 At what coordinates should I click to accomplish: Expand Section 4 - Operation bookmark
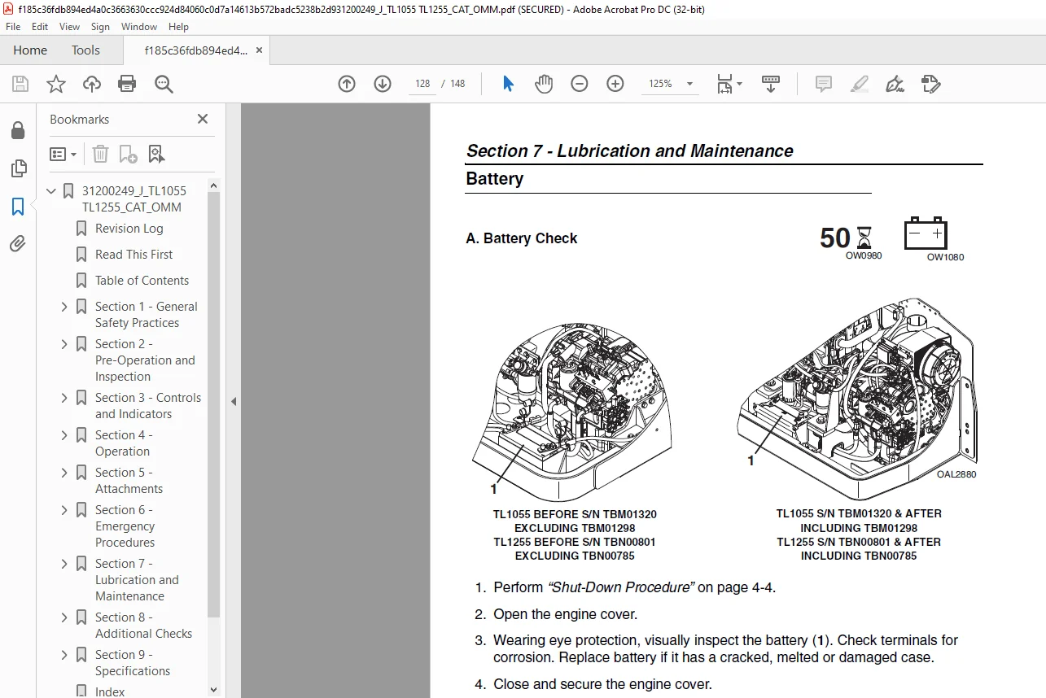click(x=64, y=435)
